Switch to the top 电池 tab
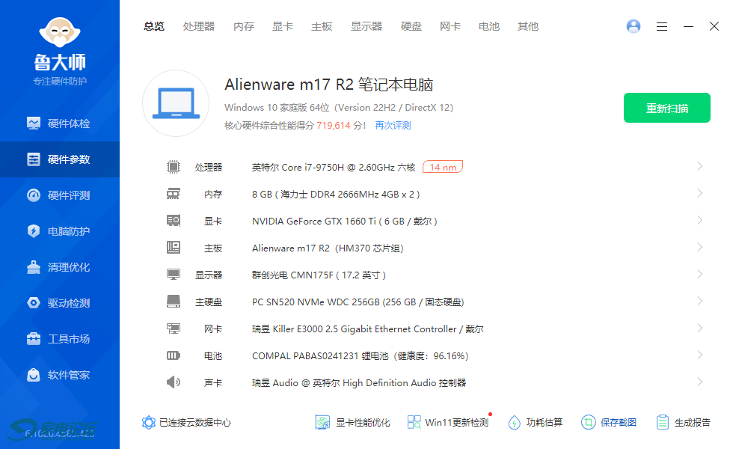The width and height of the screenshot is (733, 449). pos(489,27)
